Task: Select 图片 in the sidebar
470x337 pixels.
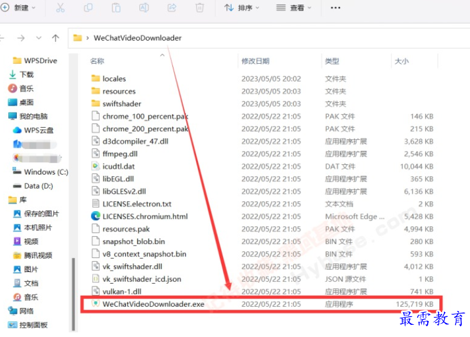Action: (x=26, y=269)
